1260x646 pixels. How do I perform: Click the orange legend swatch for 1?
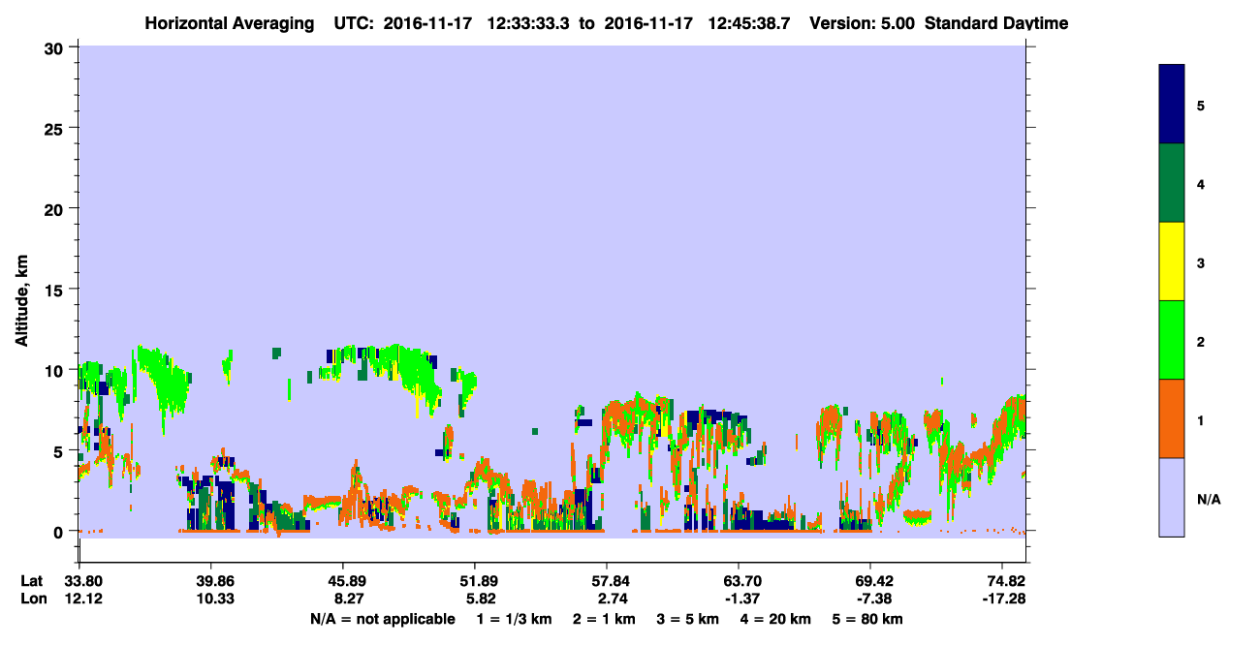tap(1172, 418)
